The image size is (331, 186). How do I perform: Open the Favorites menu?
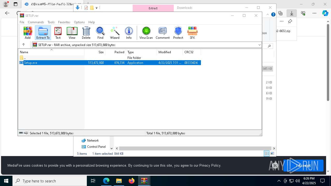tap(64, 22)
